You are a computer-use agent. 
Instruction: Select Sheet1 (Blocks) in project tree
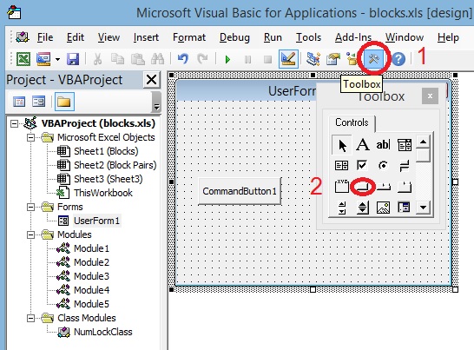point(106,151)
